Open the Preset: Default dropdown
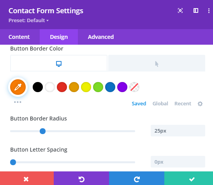213x185 pixels. click(x=28, y=21)
